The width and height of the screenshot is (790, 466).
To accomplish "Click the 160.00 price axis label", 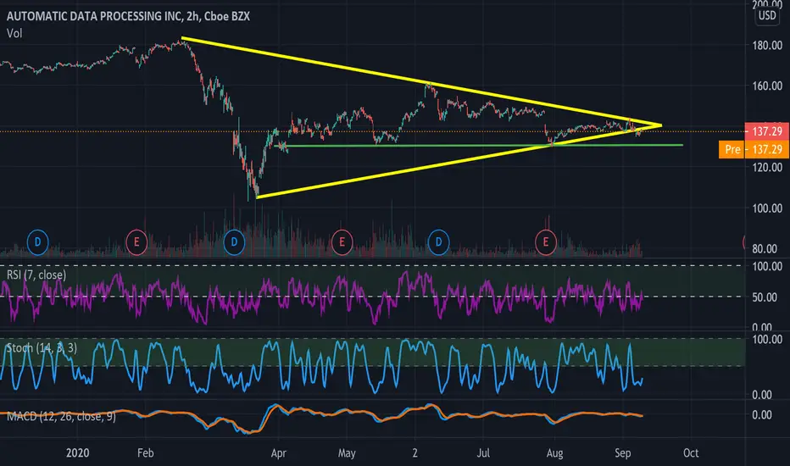I will pyautogui.click(x=767, y=86).
